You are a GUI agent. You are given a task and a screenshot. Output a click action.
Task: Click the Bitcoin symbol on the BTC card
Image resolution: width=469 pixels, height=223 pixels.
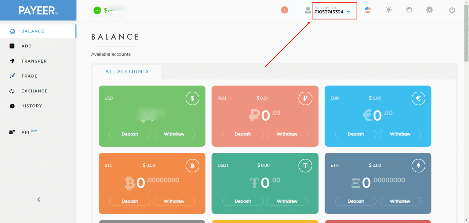tap(192, 166)
